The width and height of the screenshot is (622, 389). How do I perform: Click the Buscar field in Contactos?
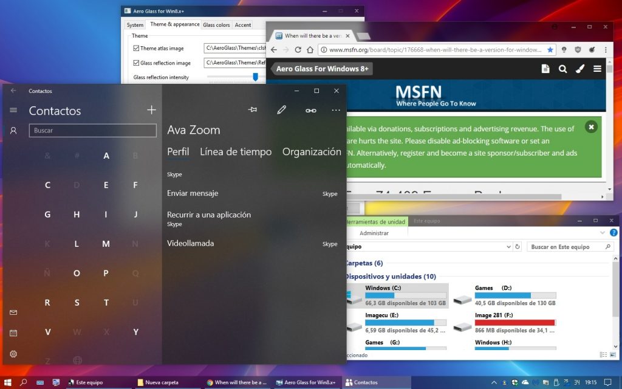tap(92, 130)
